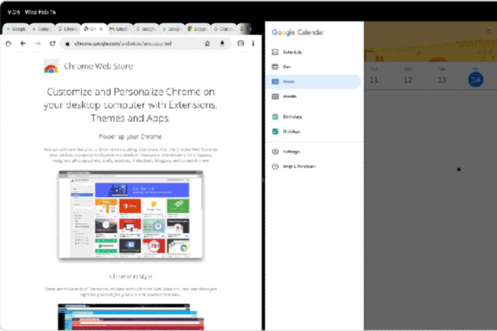Switch to third tab labeled Chrom

[x=68, y=29]
